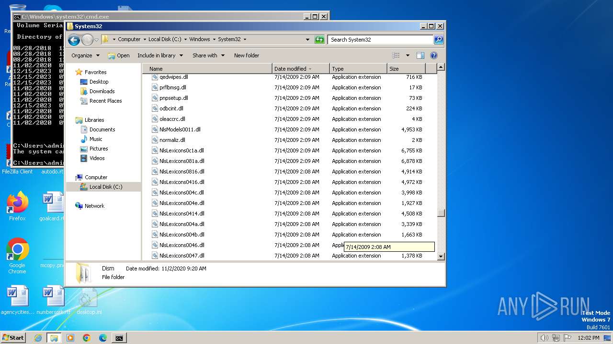Open the Share with menu

coord(208,55)
